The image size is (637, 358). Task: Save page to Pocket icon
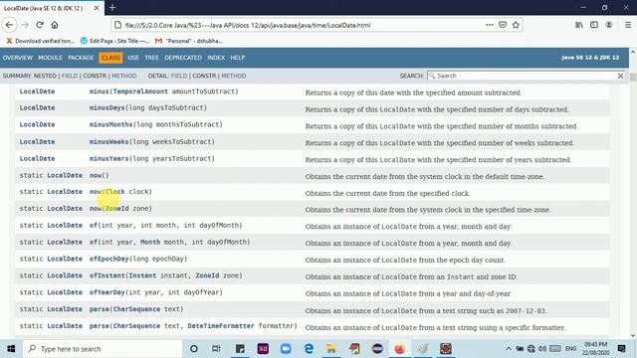[x=503, y=25]
